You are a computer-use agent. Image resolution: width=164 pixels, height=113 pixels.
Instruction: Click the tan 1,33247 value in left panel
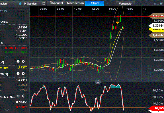pyautogui.click(x=22, y=90)
